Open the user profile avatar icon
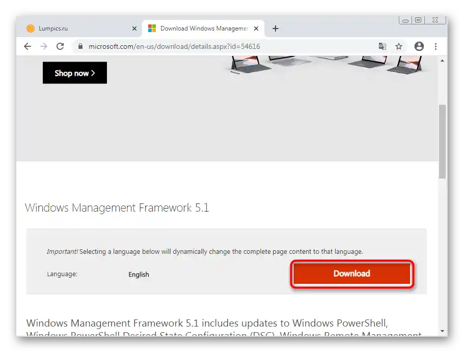464x353 pixels. point(419,46)
